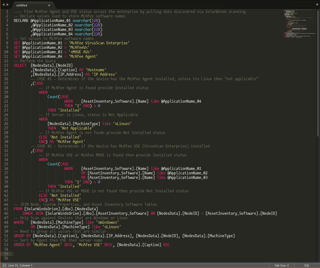Click the WHERE keyword on line 48

point(19,222)
